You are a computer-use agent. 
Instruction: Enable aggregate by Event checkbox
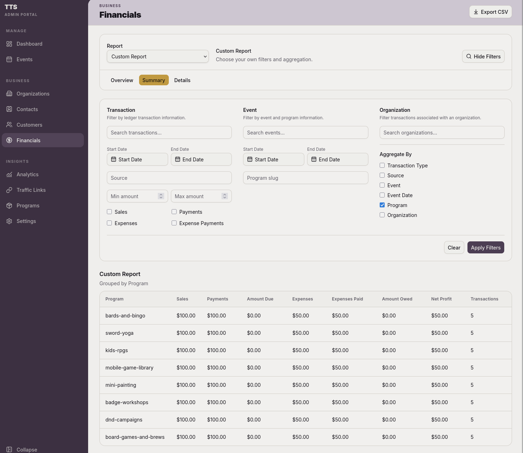pos(382,185)
